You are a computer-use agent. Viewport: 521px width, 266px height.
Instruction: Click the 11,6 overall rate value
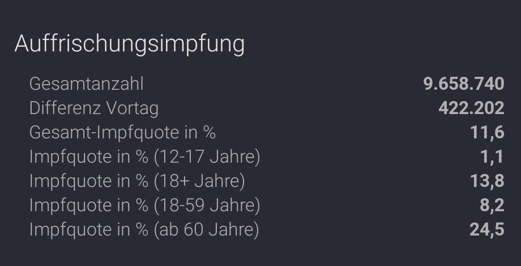click(487, 133)
